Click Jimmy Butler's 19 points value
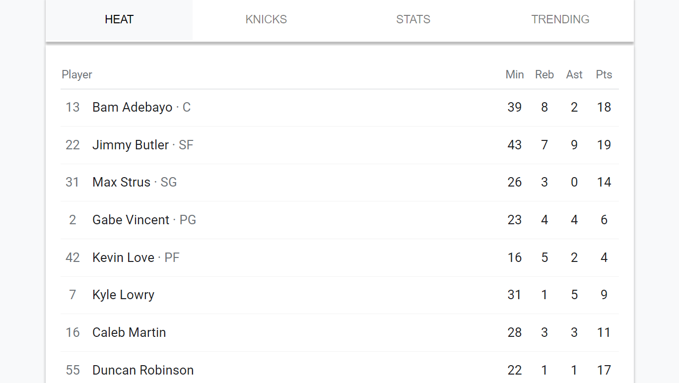 pyautogui.click(x=604, y=145)
